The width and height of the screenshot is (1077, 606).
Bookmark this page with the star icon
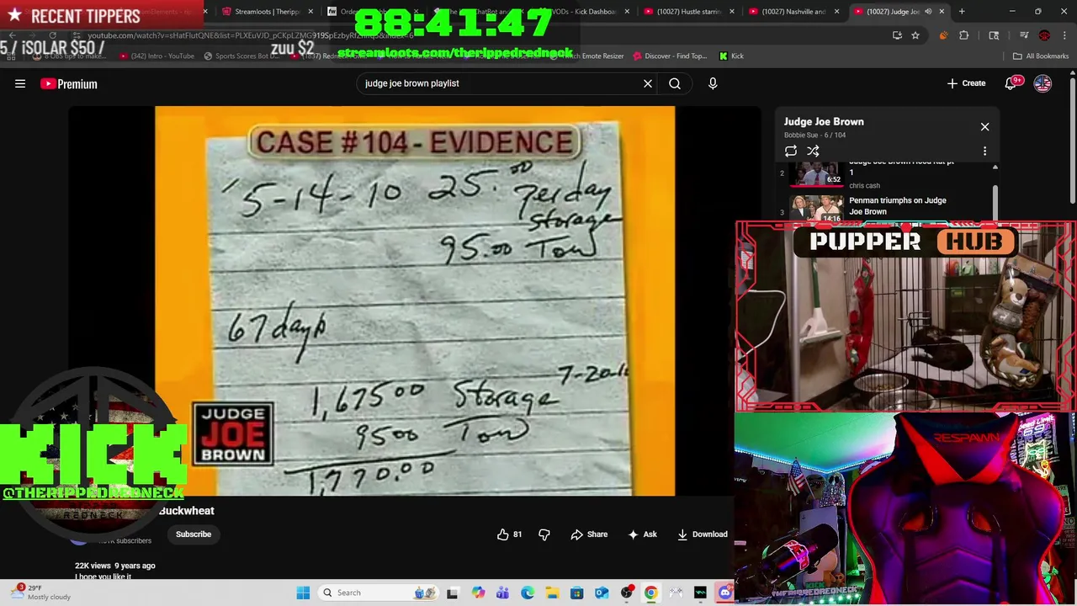click(x=915, y=35)
